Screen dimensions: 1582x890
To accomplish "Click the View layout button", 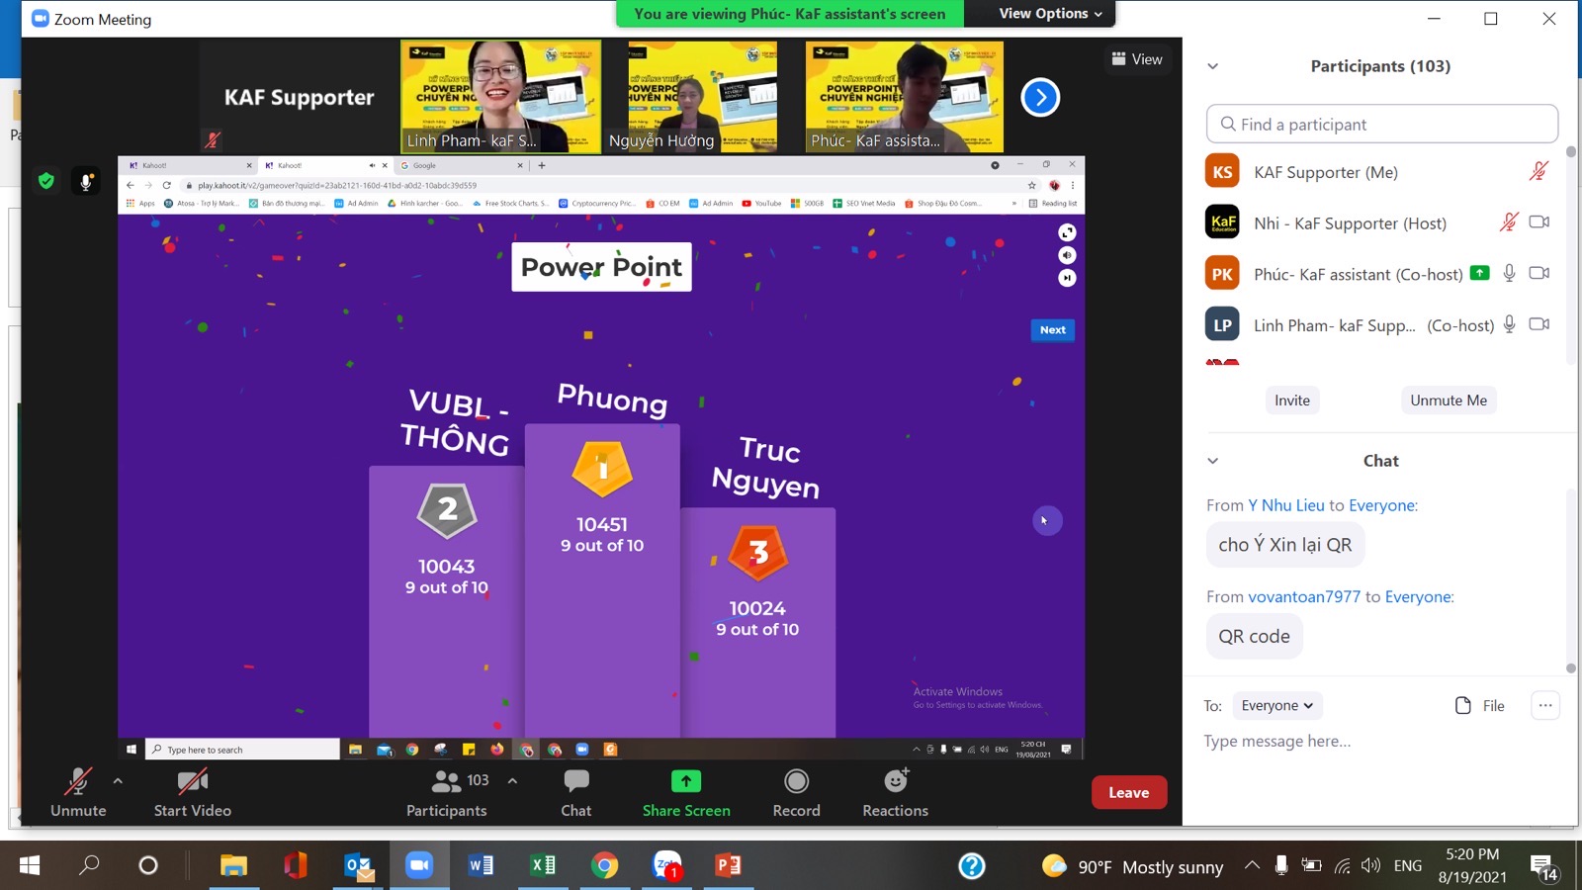I will pyautogui.click(x=1137, y=59).
